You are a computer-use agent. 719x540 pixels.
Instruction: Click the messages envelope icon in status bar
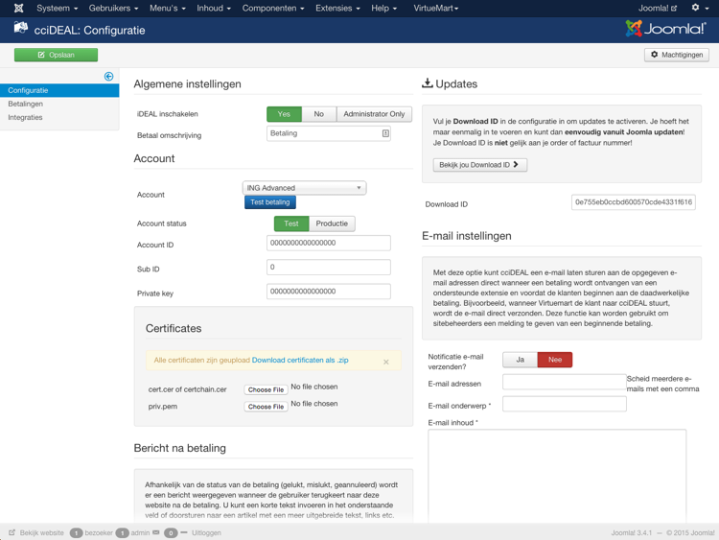(156, 532)
